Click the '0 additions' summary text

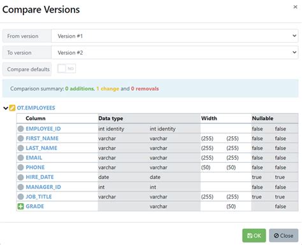80,88
